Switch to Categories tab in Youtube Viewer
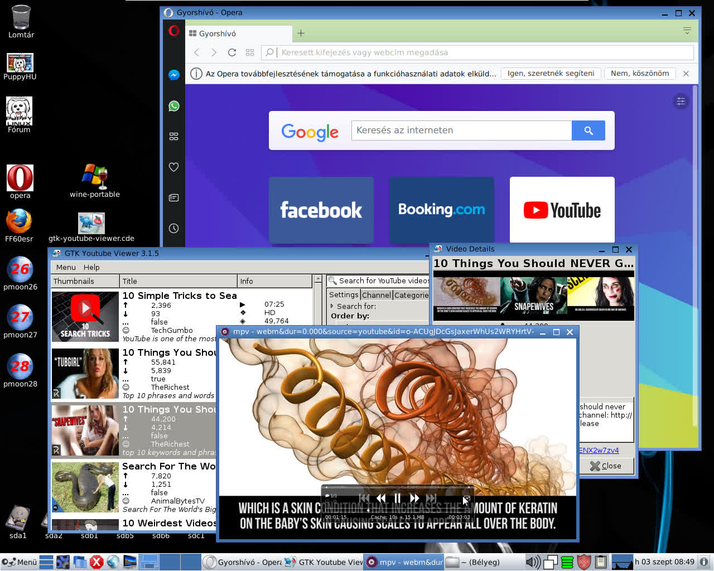This screenshot has height=571, width=714. (411, 295)
